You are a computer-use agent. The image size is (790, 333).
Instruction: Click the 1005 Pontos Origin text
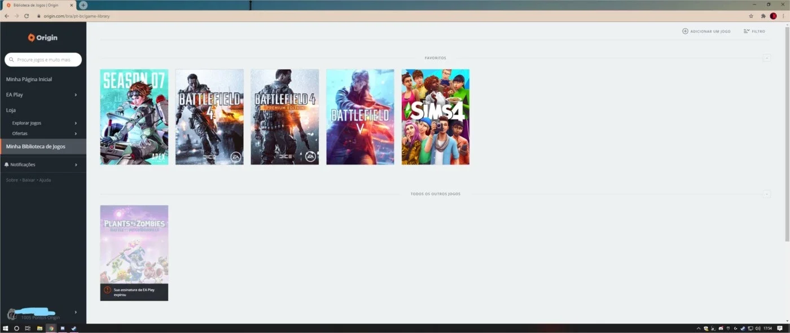click(x=40, y=318)
